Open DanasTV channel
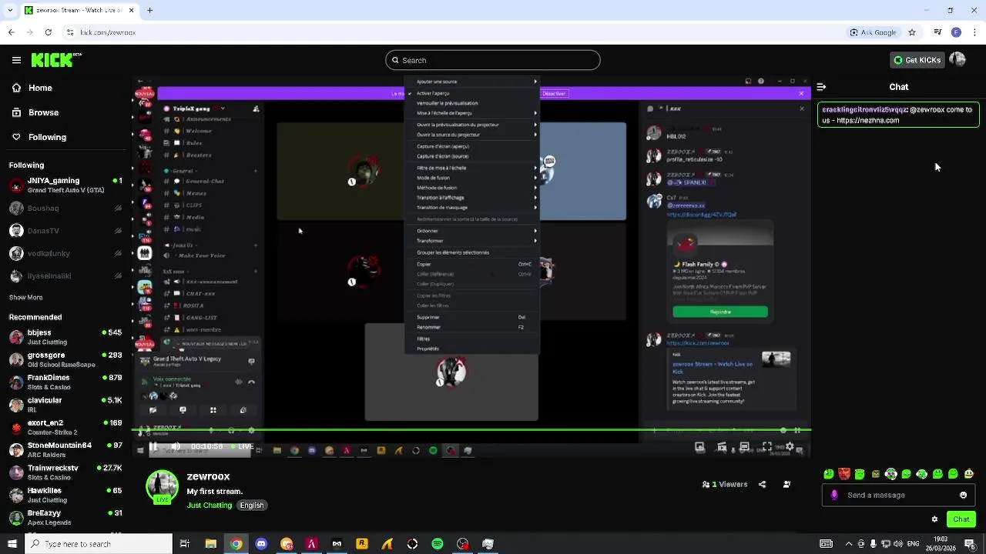The image size is (986, 554). point(65,231)
